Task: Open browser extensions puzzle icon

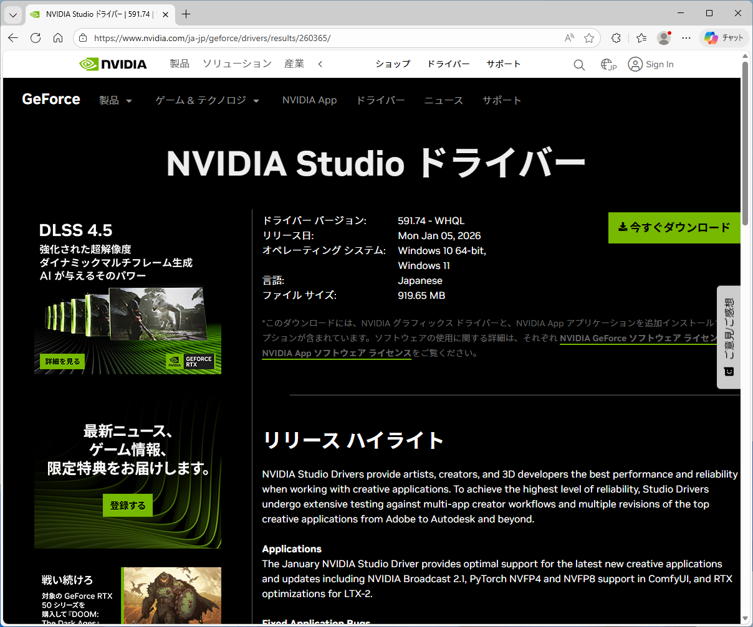Action: (x=616, y=38)
